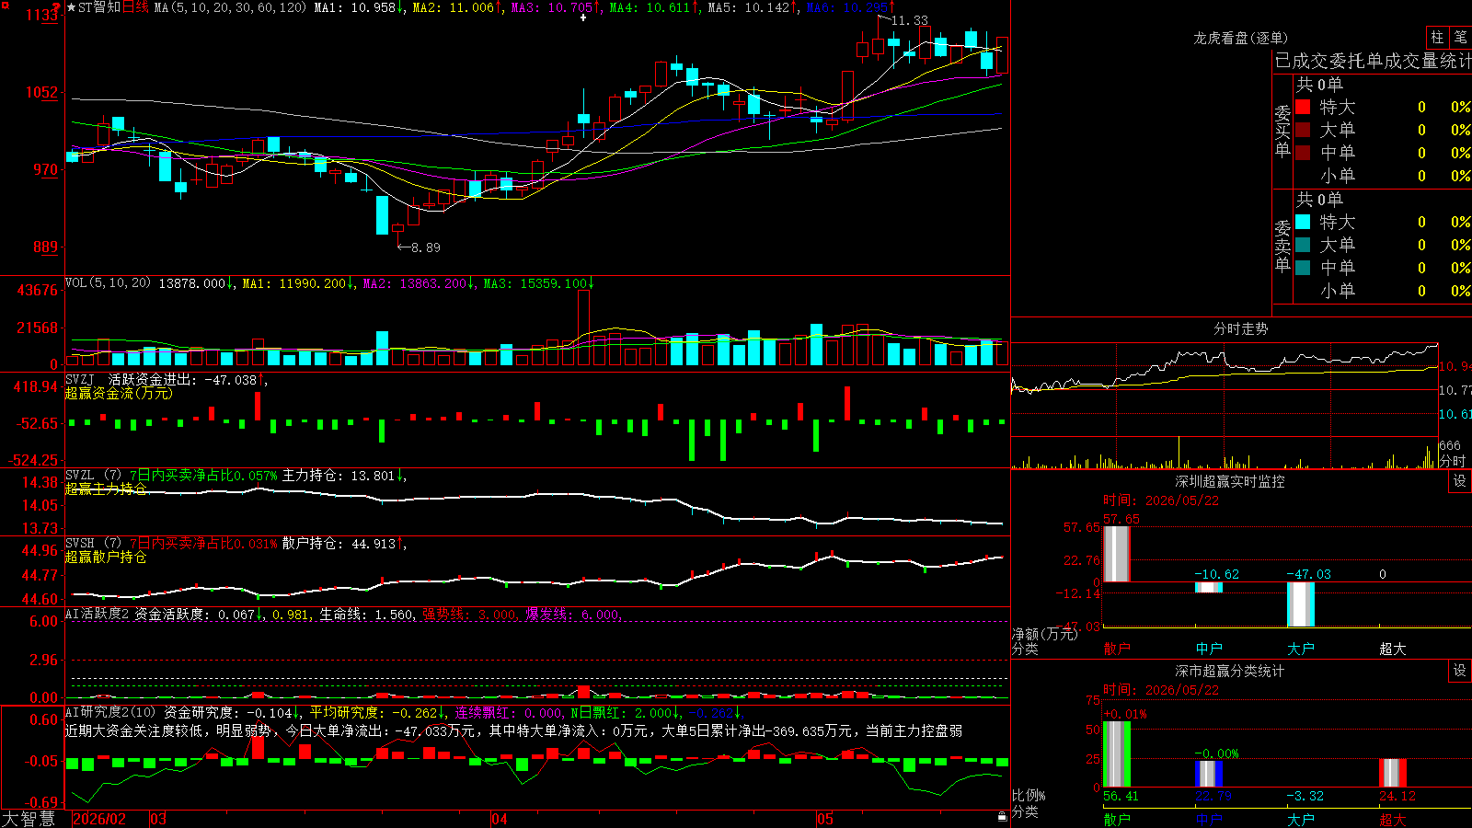Click the 57.65 散户 net amount bar
1472x828 pixels.
(1117, 554)
